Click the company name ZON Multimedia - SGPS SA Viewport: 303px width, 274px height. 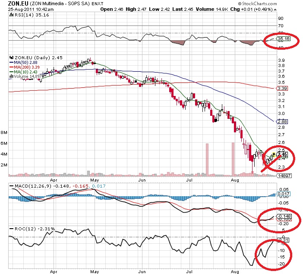click(60, 4)
